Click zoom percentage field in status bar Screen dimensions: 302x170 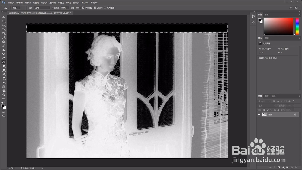(x=11, y=168)
